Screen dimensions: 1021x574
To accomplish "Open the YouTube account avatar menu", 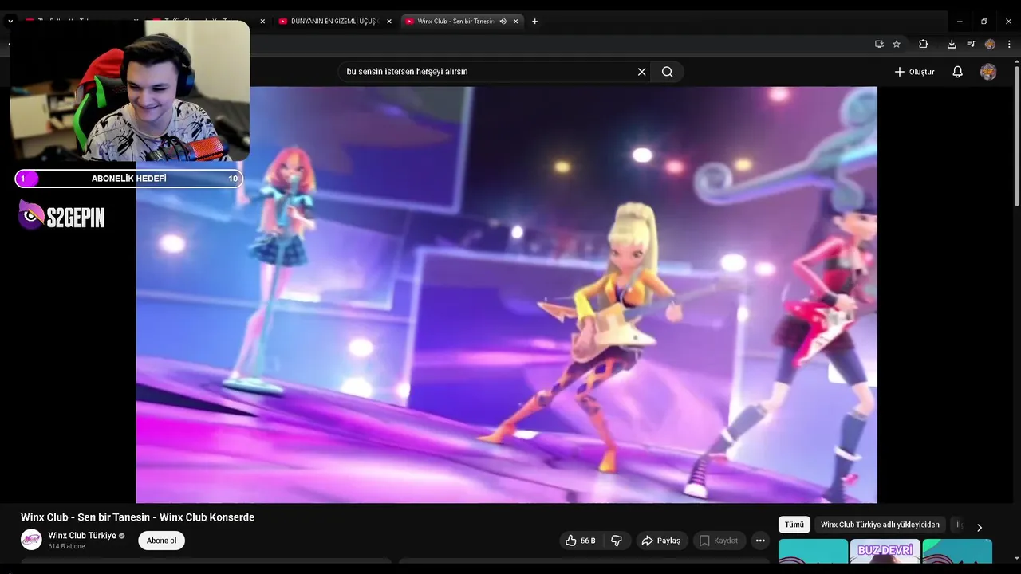I will [x=988, y=72].
